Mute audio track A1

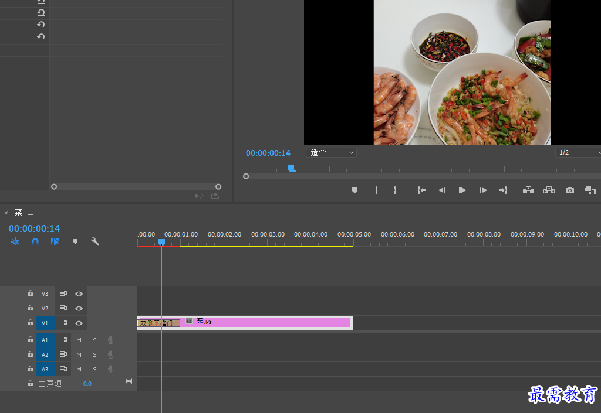tap(79, 340)
